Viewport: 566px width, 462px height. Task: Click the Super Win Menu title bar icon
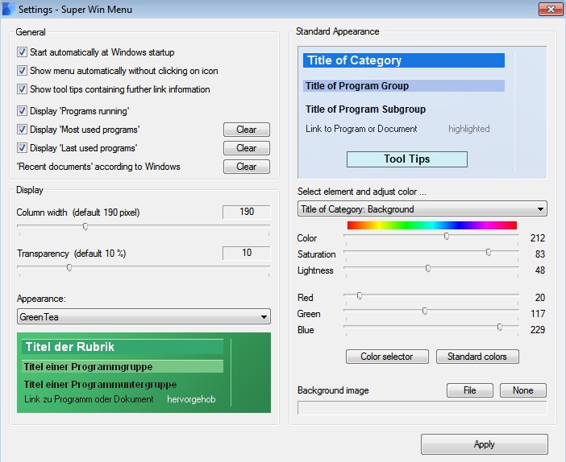click(x=9, y=10)
